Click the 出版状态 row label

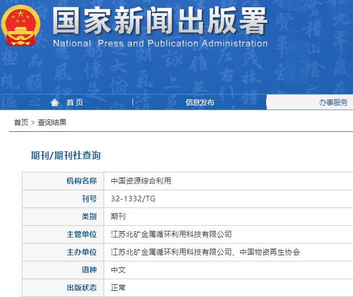(81, 288)
